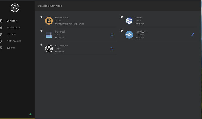The image size is (202, 119).
Task: Click Unknown status under Mempool
Action: [59, 38]
